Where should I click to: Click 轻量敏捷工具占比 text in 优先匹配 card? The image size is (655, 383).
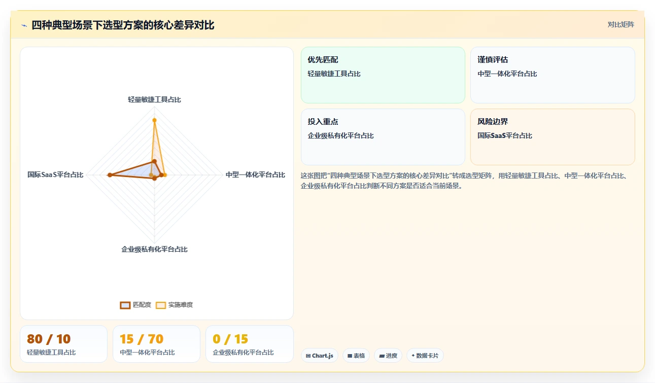[x=334, y=74]
